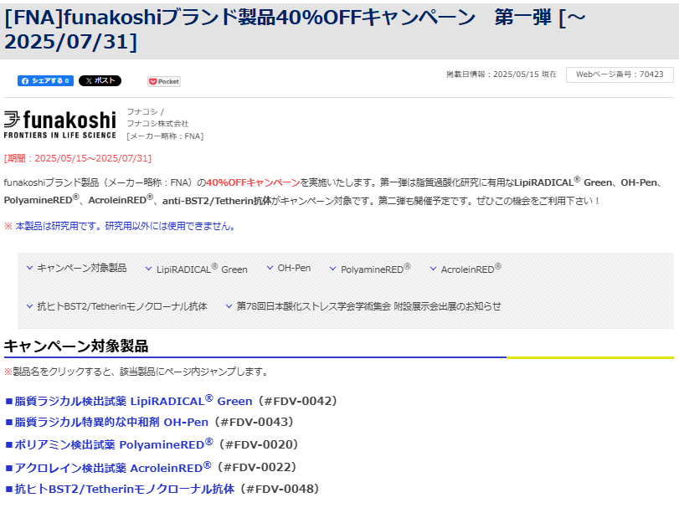Click the campaign period 2025/05/15～2025/07/31 text

click(78, 158)
